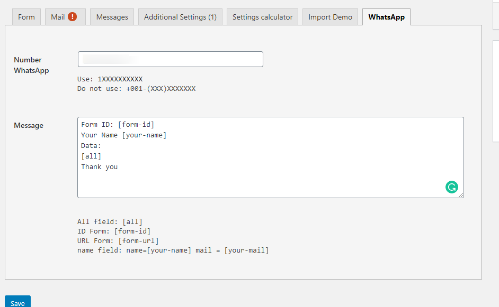Viewport: 499px width, 307px height.
Task: Focus the Number WhatsApp input field
Action: click(170, 59)
